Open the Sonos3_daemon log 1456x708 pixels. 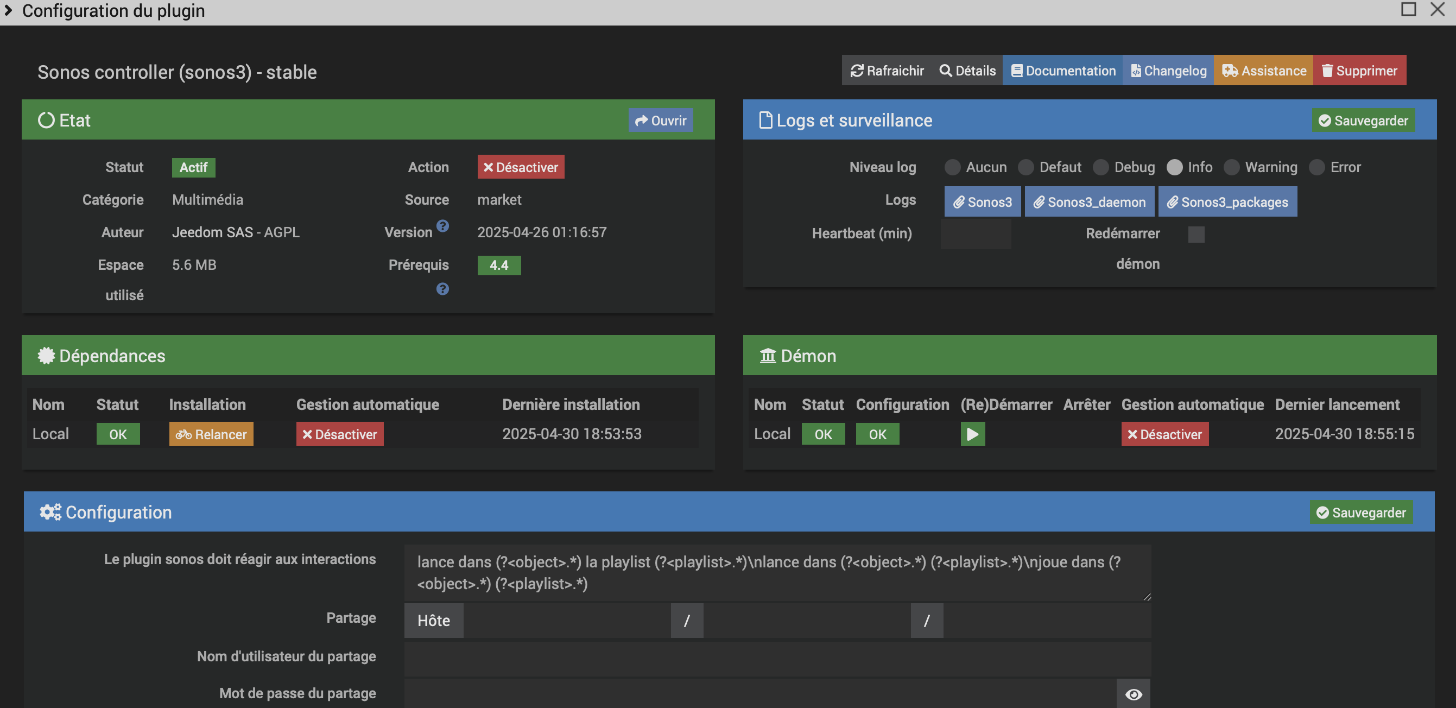(1089, 202)
